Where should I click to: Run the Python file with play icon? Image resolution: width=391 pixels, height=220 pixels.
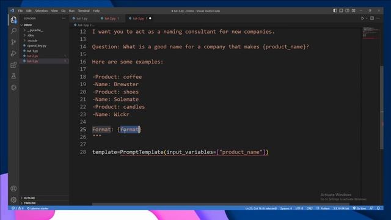click(x=362, y=18)
